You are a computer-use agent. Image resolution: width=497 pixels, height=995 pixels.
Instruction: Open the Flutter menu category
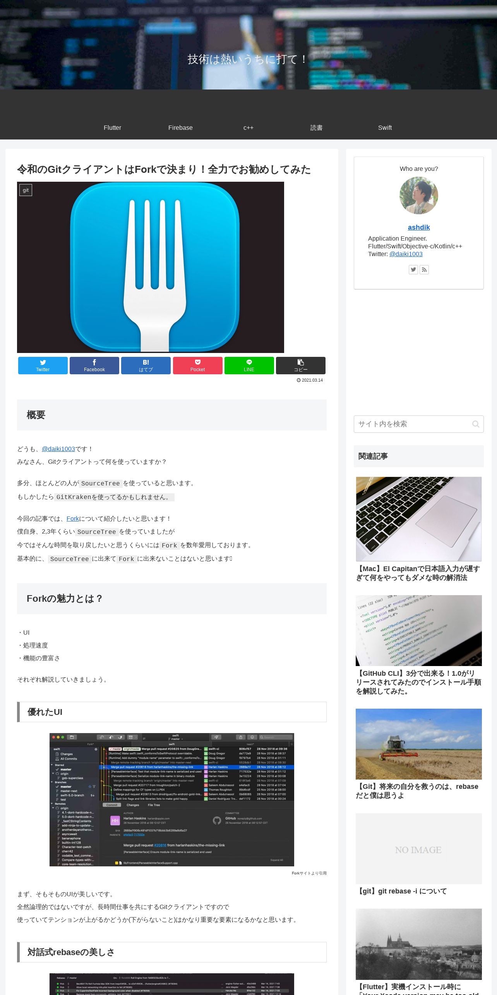coord(112,127)
